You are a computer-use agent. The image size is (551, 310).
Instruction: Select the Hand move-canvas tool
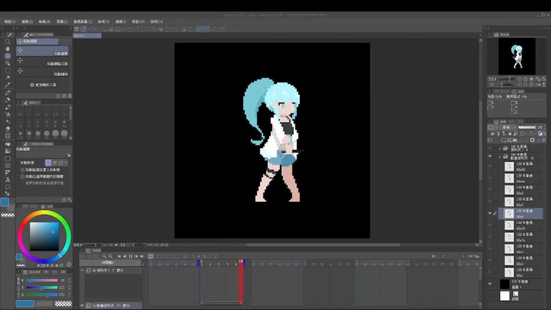[8, 49]
